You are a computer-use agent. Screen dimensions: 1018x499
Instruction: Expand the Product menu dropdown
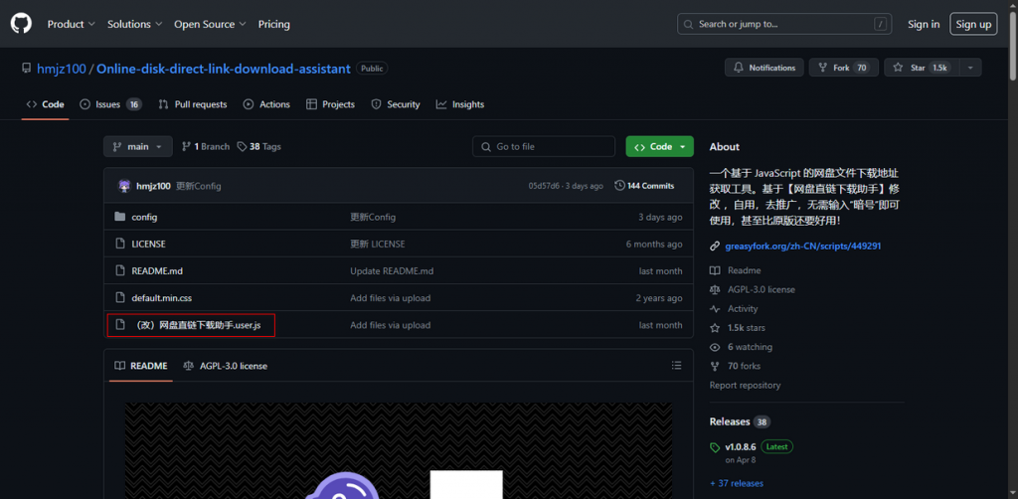71,24
